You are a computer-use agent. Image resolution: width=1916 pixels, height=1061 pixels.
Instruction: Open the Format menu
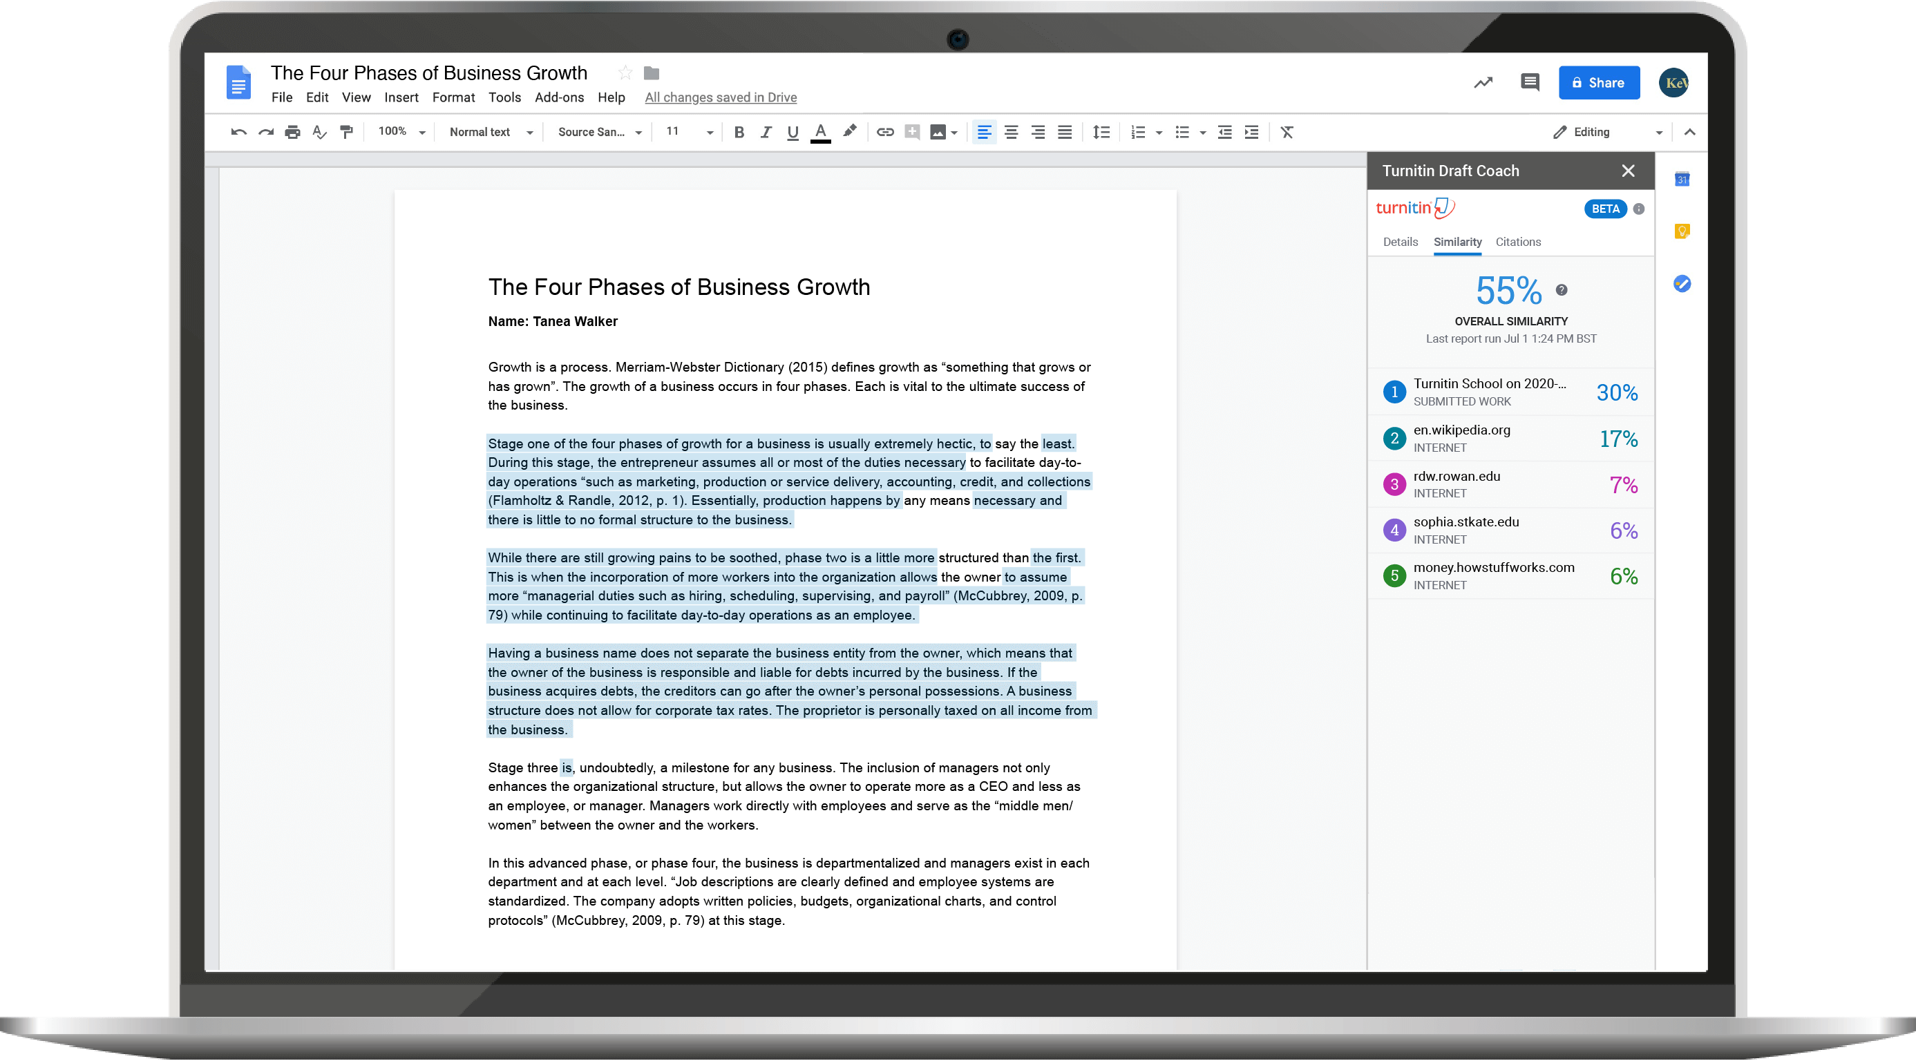[x=453, y=97]
